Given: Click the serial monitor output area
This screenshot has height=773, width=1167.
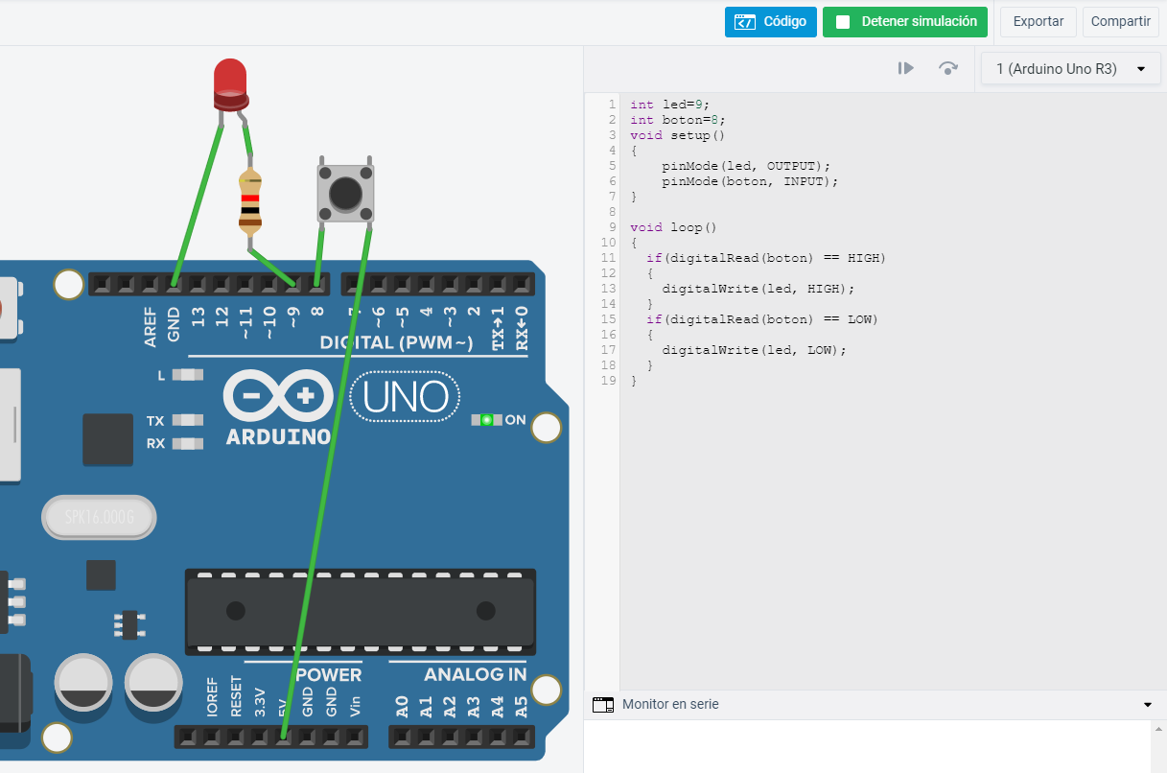Looking at the screenshot, I should (x=867, y=746).
